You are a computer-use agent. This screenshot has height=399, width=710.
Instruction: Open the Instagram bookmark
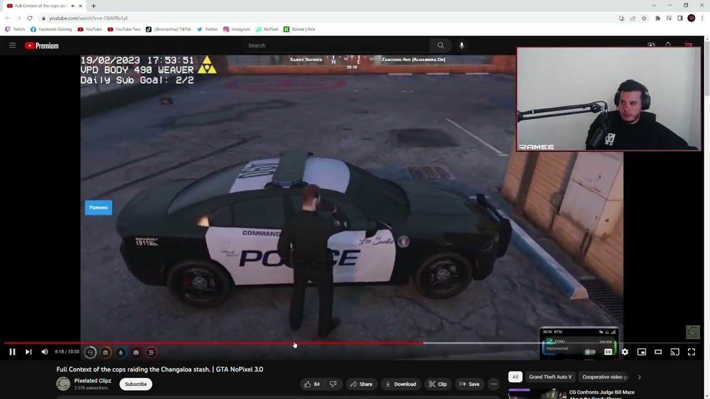[236, 29]
